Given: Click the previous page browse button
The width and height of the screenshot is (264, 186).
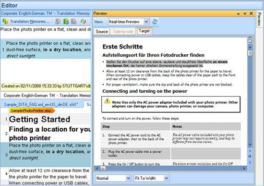Looking at the screenshot, I should (x=250, y=151).
